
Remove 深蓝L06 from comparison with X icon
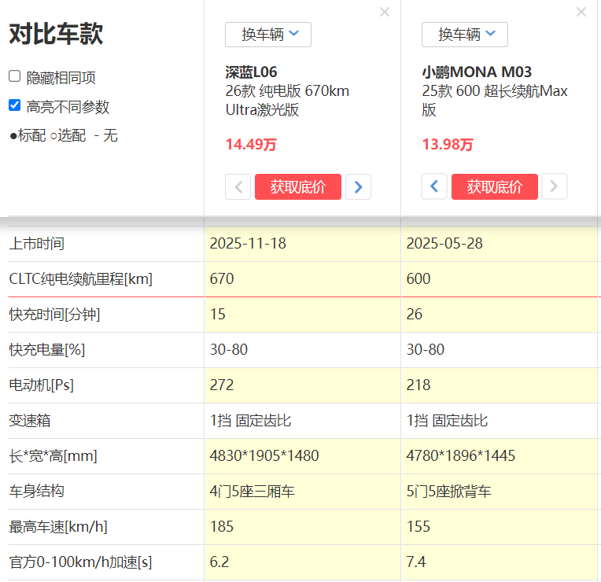pos(385,12)
